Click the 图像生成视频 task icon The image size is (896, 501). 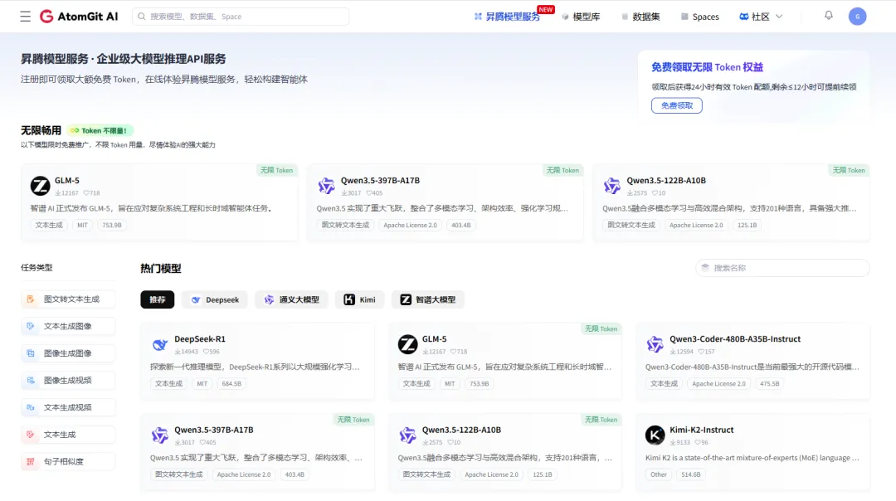point(31,381)
